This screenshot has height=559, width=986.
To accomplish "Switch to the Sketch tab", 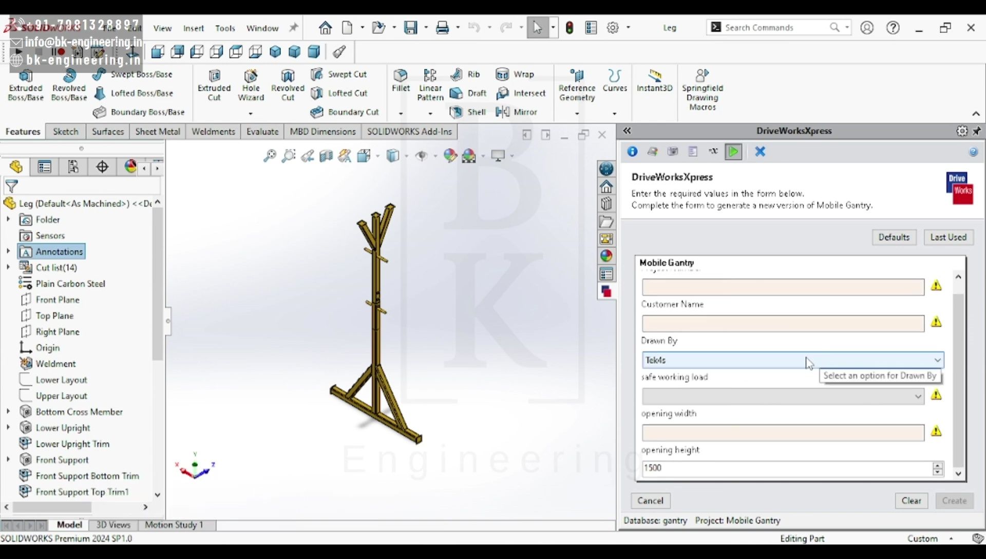I will pyautogui.click(x=66, y=131).
